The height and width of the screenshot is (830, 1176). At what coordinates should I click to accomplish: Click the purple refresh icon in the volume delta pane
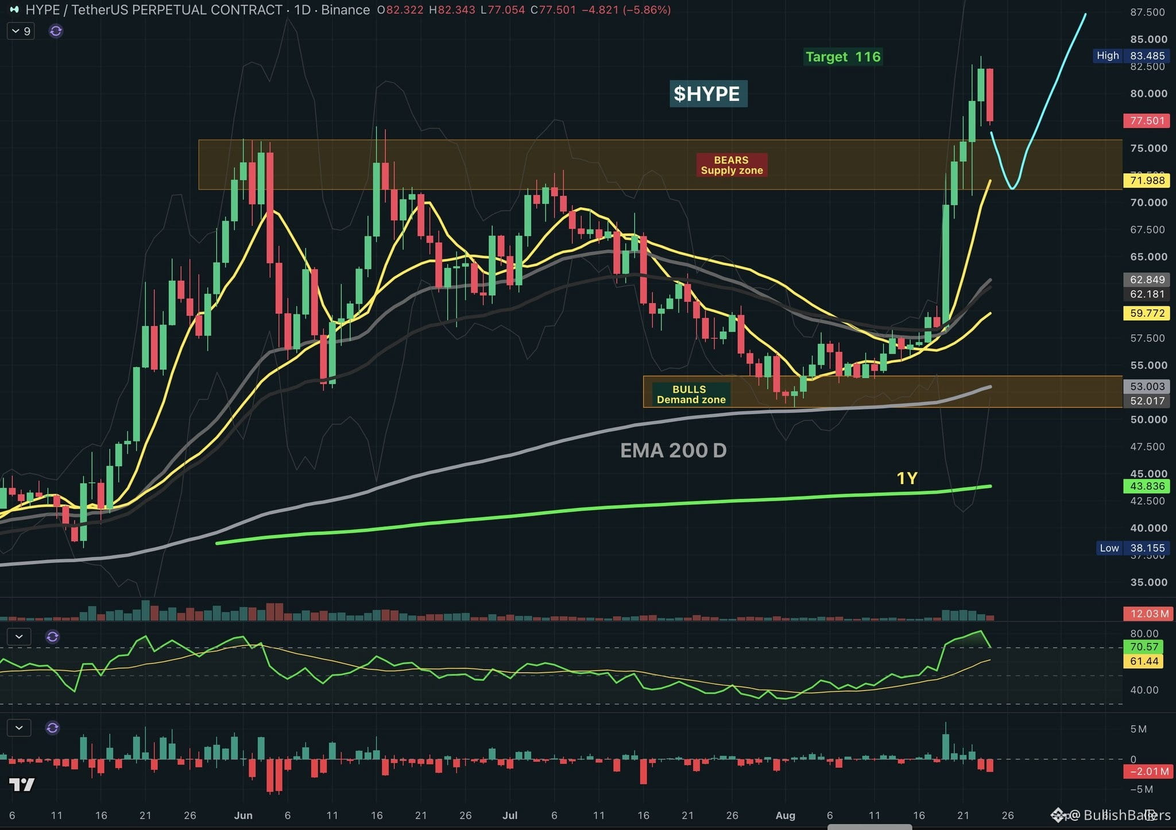coord(52,728)
